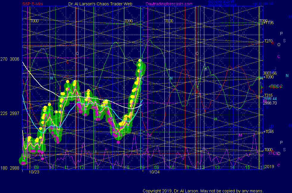This screenshot has height=193, width=292.
Task: Click the copyright notice by Dr. Al Larson
Action: click(x=203, y=191)
